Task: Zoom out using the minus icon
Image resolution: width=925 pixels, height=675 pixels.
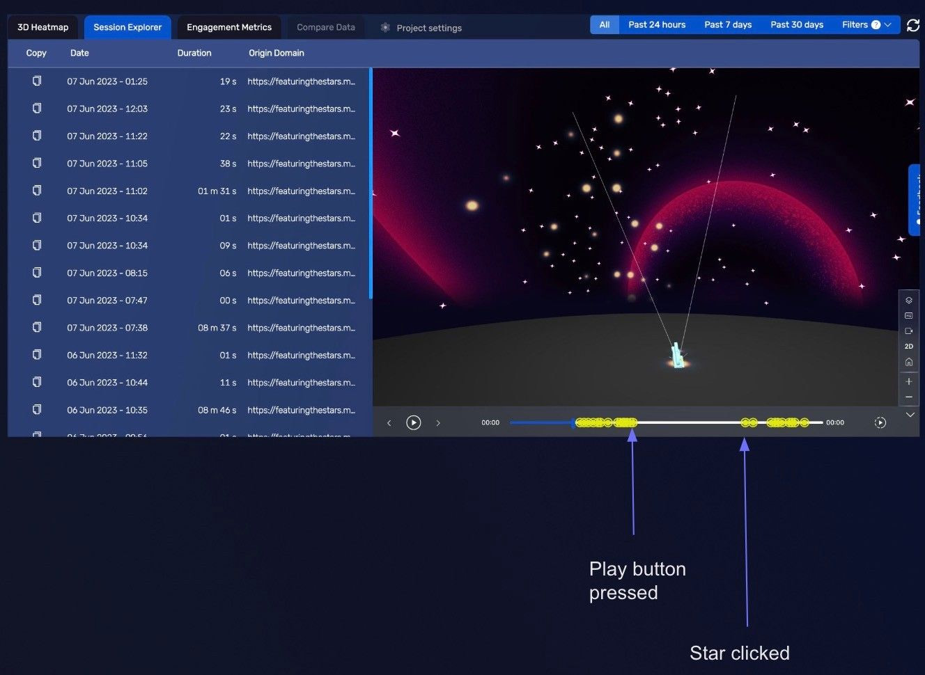Action: pos(909,397)
